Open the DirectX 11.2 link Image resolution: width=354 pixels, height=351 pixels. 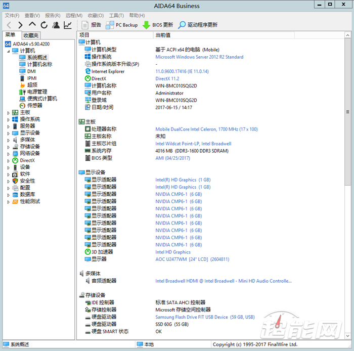coord(167,78)
